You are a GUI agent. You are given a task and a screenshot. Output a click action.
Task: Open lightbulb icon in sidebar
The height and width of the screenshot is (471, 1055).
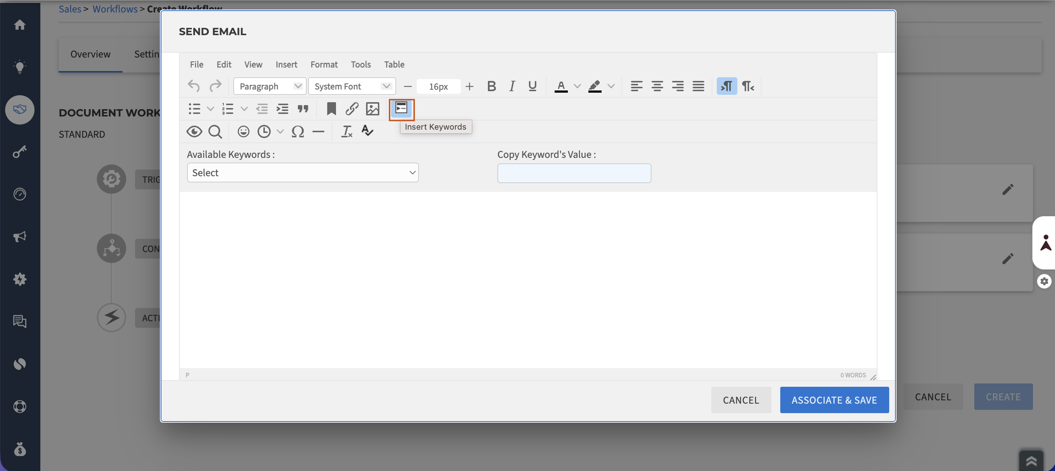[x=20, y=67]
